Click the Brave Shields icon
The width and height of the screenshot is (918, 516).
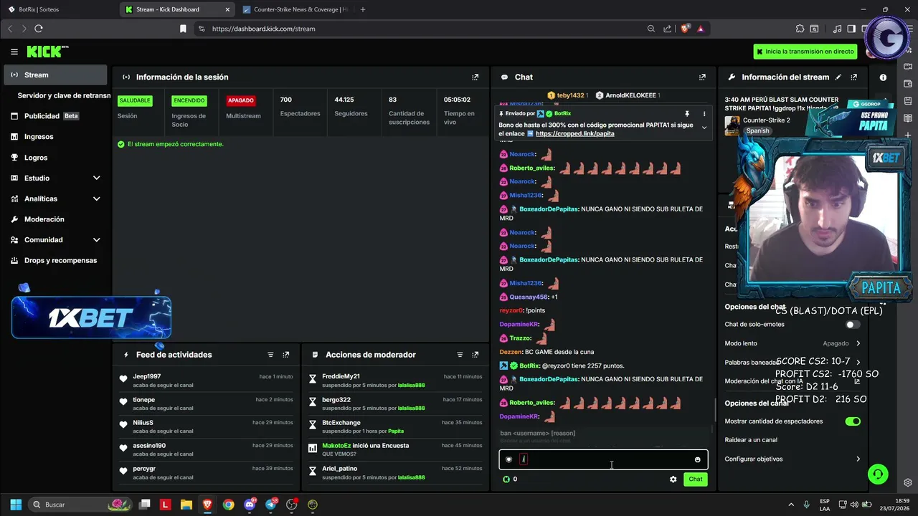[685, 29]
